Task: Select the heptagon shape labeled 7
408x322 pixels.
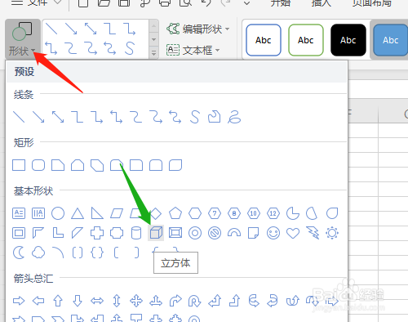Action: (x=215, y=213)
